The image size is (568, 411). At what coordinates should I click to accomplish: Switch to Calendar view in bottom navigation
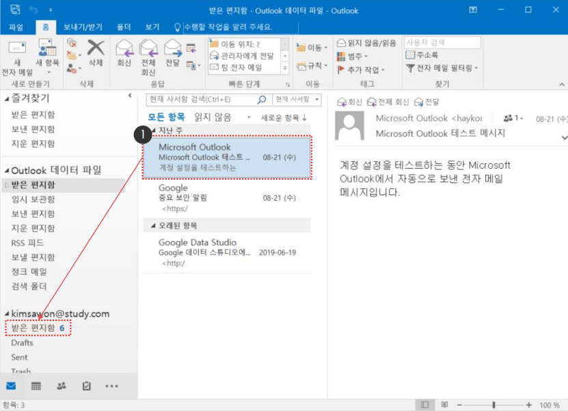[36, 386]
